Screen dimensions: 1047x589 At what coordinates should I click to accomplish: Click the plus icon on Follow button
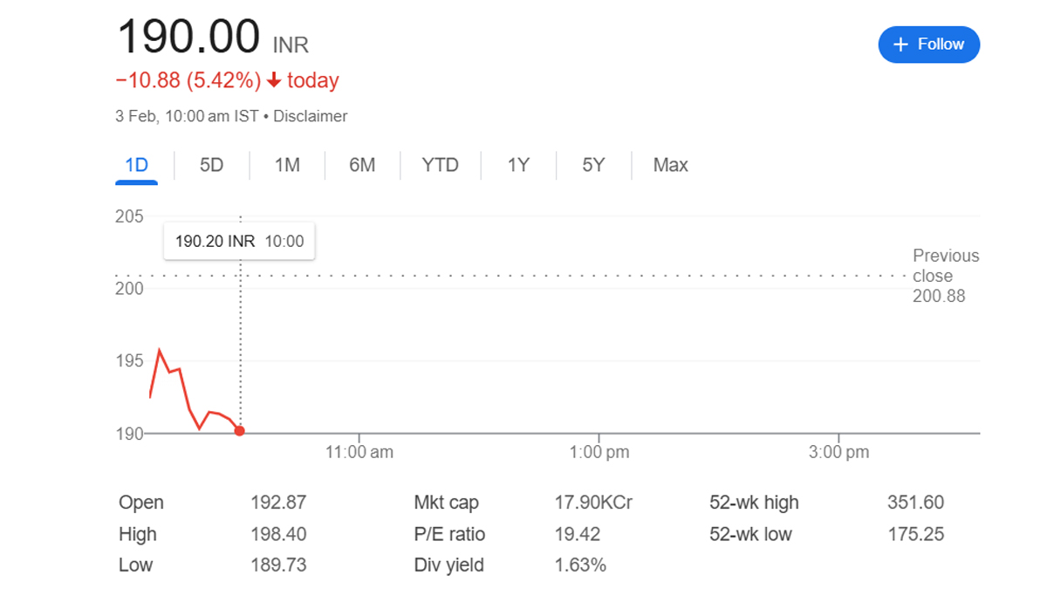pyautogui.click(x=901, y=45)
